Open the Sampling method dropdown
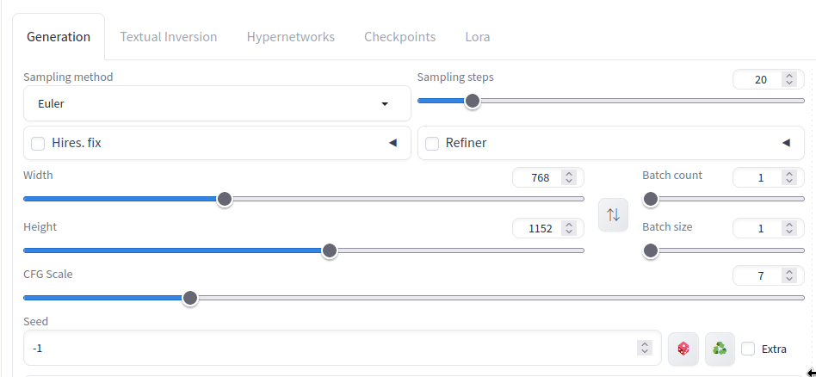The width and height of the screenshot is (816, 377). [x=217, y=103]
